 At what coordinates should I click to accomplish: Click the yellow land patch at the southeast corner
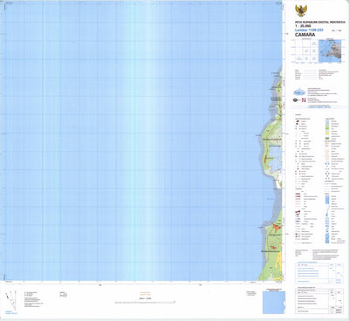point(279,260)
